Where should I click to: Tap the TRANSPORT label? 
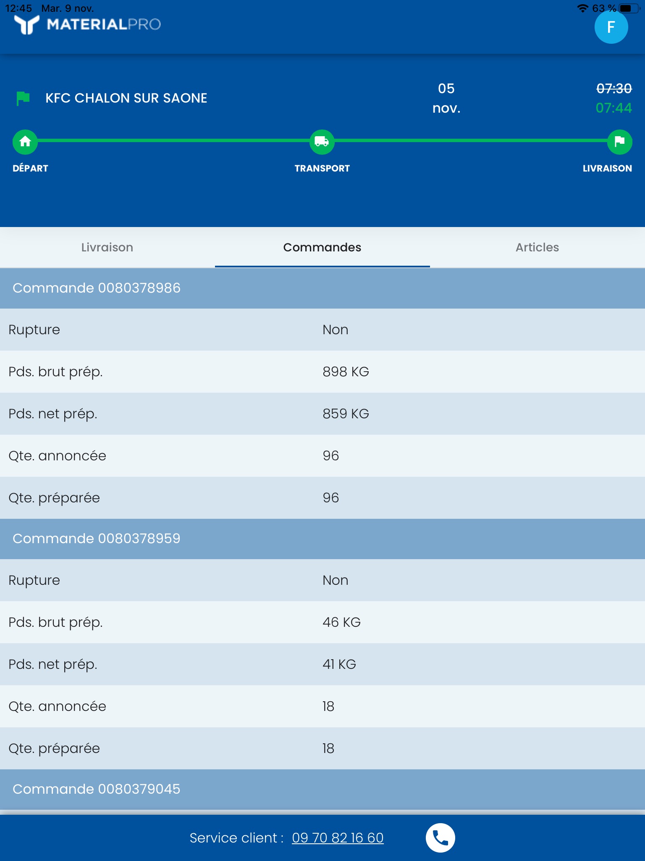point(322,168)
